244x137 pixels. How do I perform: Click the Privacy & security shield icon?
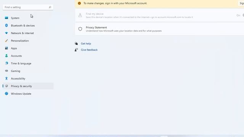(x=6, y=86)
